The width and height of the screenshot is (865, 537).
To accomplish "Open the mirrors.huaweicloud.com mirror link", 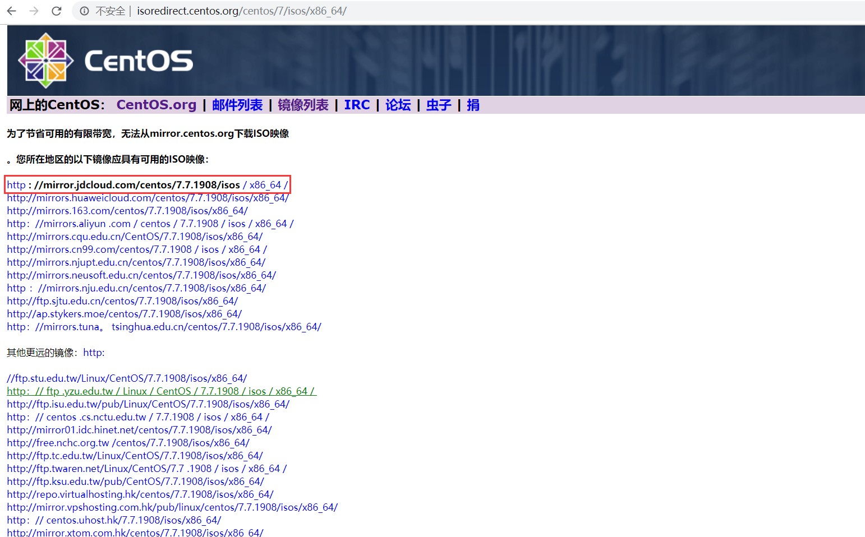I will [x=147, y=198].
